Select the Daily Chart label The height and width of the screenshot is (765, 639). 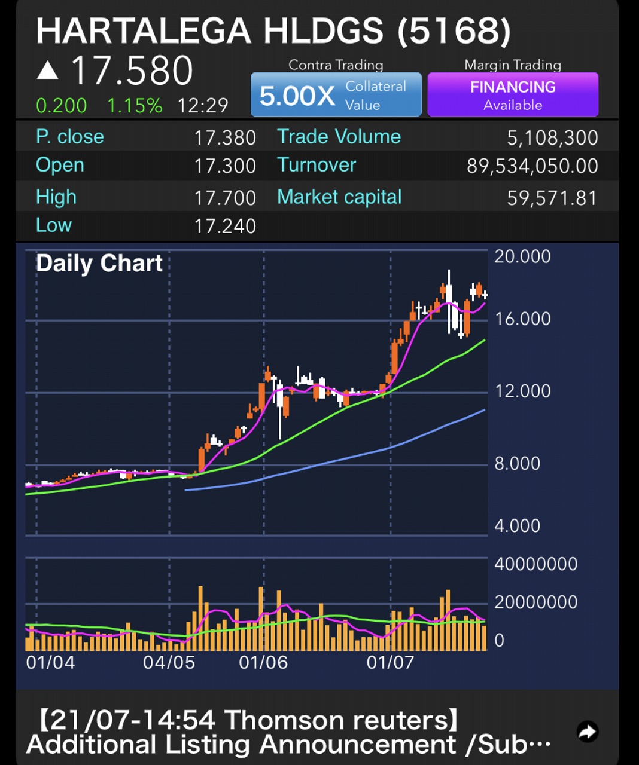tap(99, 264)
